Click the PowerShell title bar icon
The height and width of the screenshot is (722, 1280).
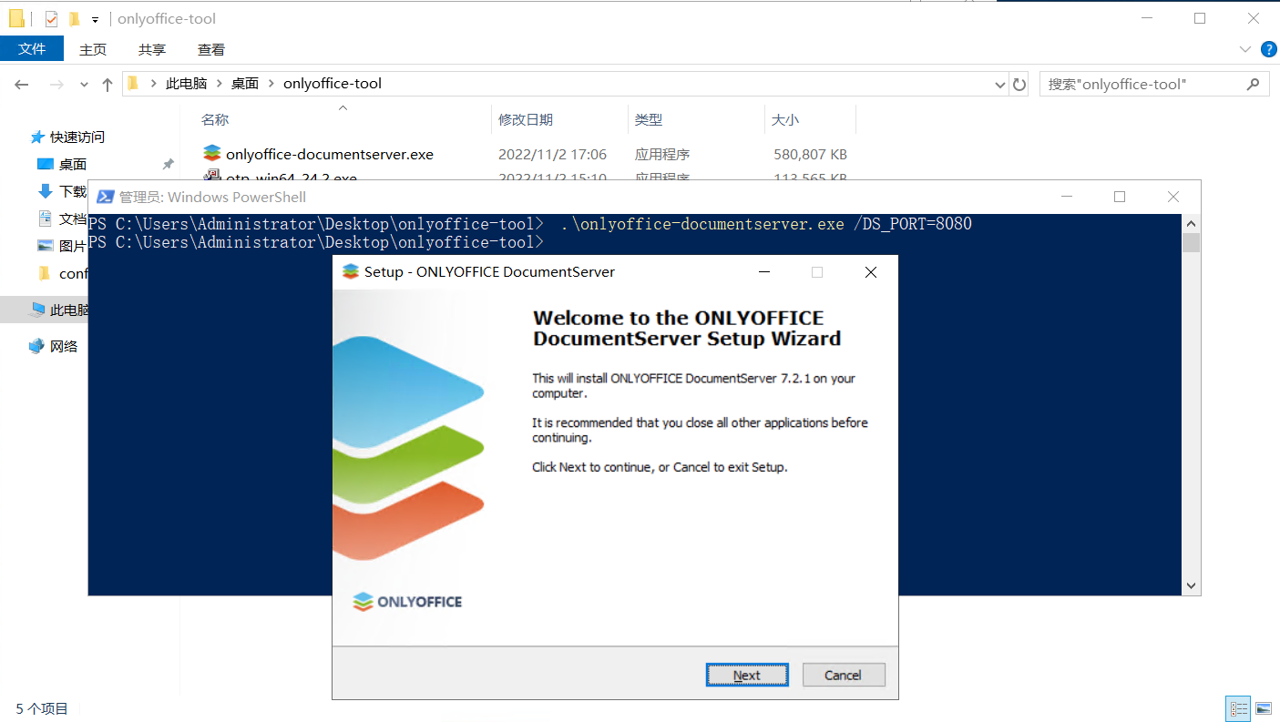pyautogui.click(x=105, y=197)
